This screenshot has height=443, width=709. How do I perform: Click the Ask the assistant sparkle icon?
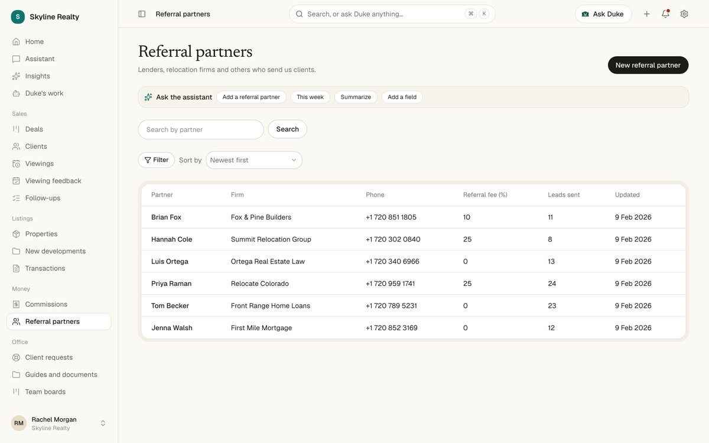(x=148, y=97)
